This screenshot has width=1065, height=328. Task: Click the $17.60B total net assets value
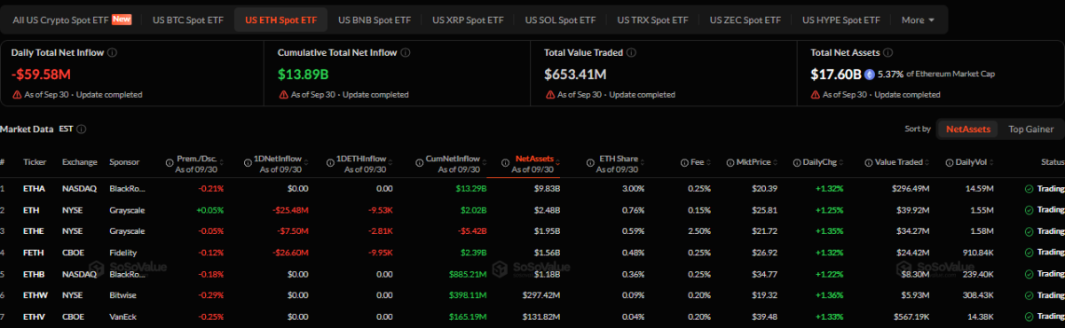click(x=835, y=74)
